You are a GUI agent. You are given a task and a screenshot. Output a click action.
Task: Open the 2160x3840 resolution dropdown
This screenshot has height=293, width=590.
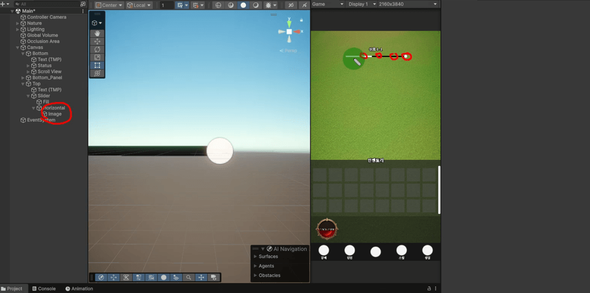point(408,4)
